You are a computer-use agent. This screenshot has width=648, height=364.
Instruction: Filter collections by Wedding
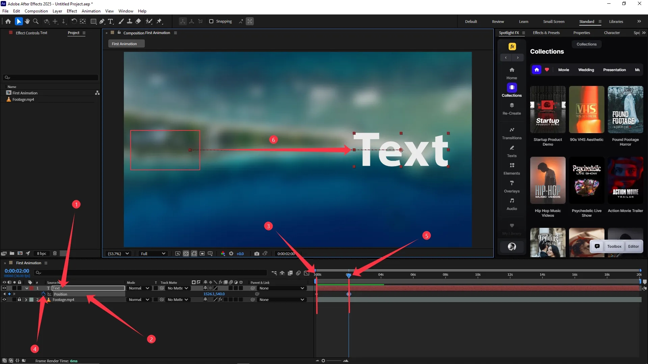[586, 70]
